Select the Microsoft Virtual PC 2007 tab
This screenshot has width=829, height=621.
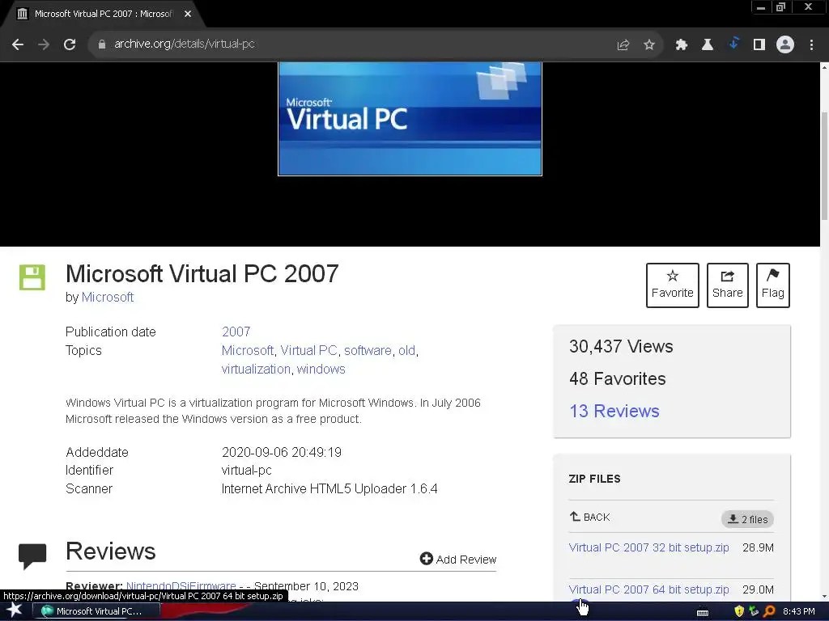point(103,14)
